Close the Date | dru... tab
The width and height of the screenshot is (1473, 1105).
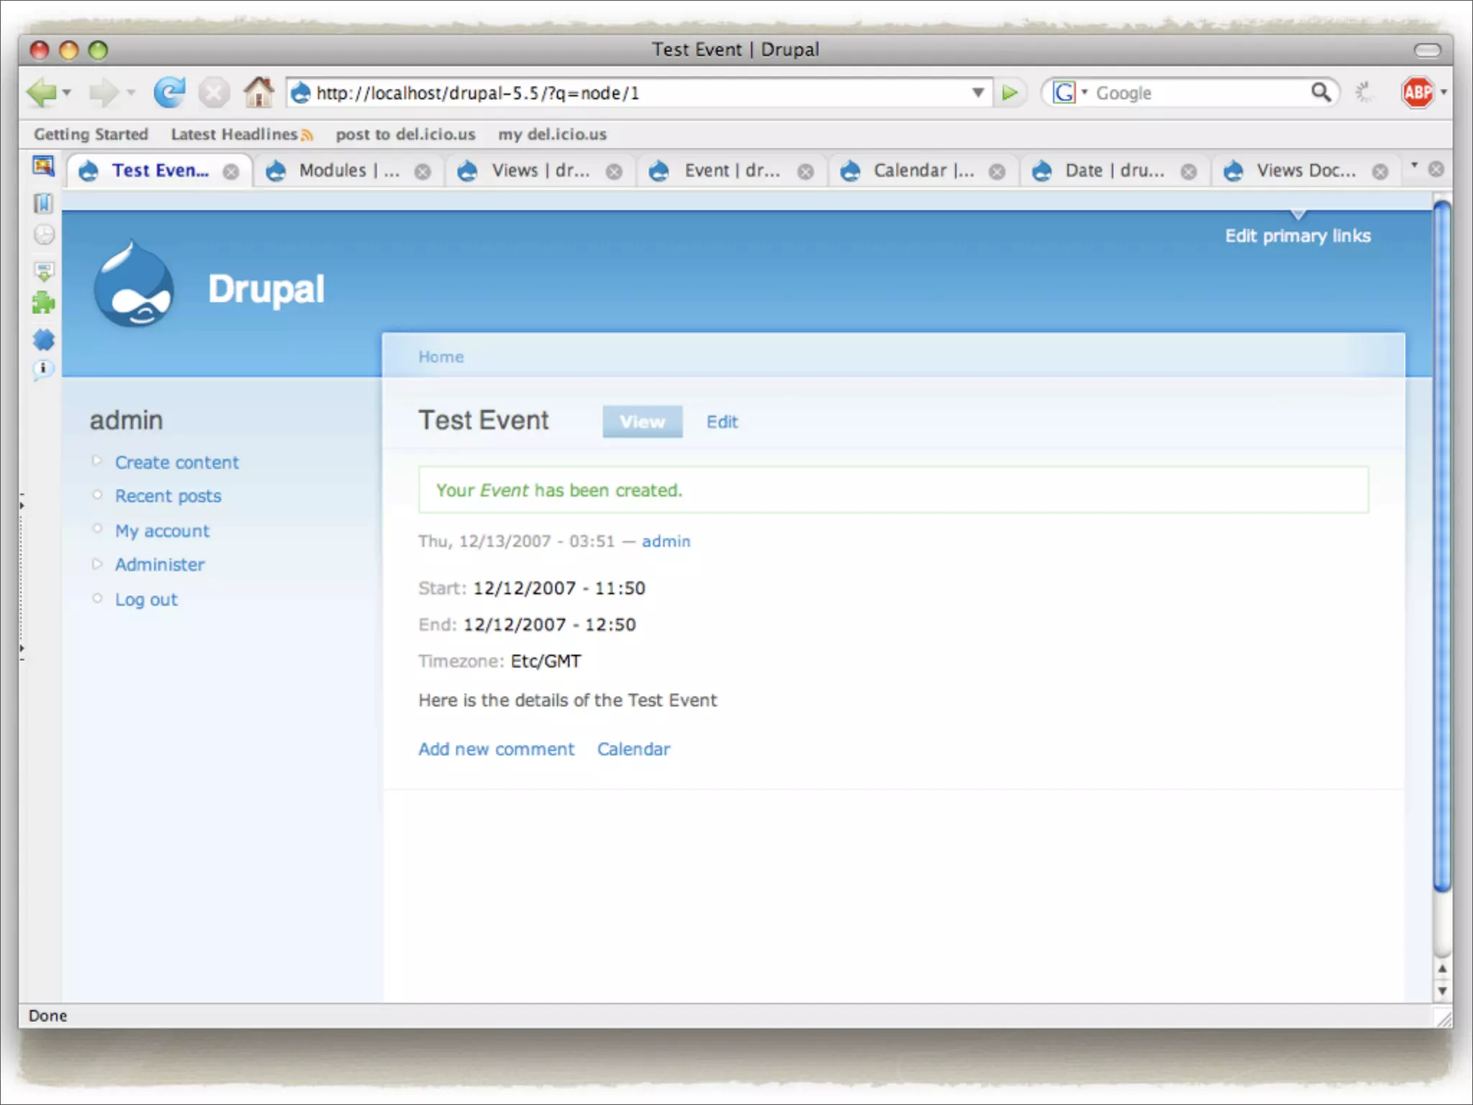click(x=1189, y=172)
